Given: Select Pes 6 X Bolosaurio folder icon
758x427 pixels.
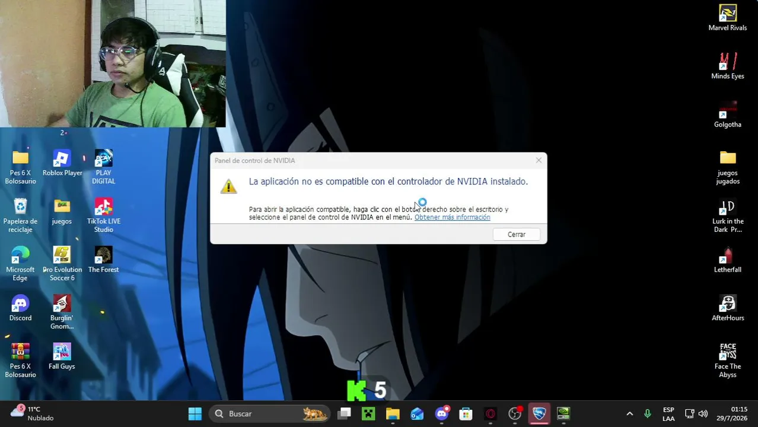Looking at the screenshot, I should coord(20,167).
